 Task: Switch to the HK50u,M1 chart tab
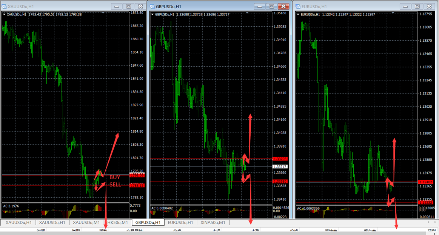pyautogui.click(x=117, y=223)
